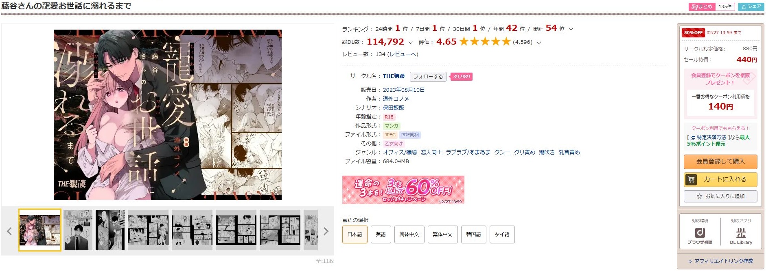Image resolution: width=766 pixels, height=271 pixels.
Task: Open the DL Library app icon
Action: [x=741, y=233]
